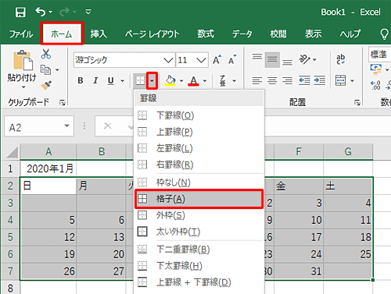Open the underline style dropdown
The height and width of the screenshot is (294, 391).
(x=122, y=81)
